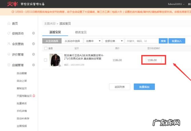Open 促销活动 sidebar menu
Image resolution: width=191 pixels, height=131 pixels.
18,33
